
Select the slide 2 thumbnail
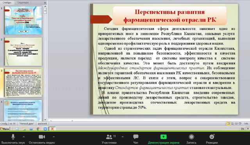(x=23, y=51)
